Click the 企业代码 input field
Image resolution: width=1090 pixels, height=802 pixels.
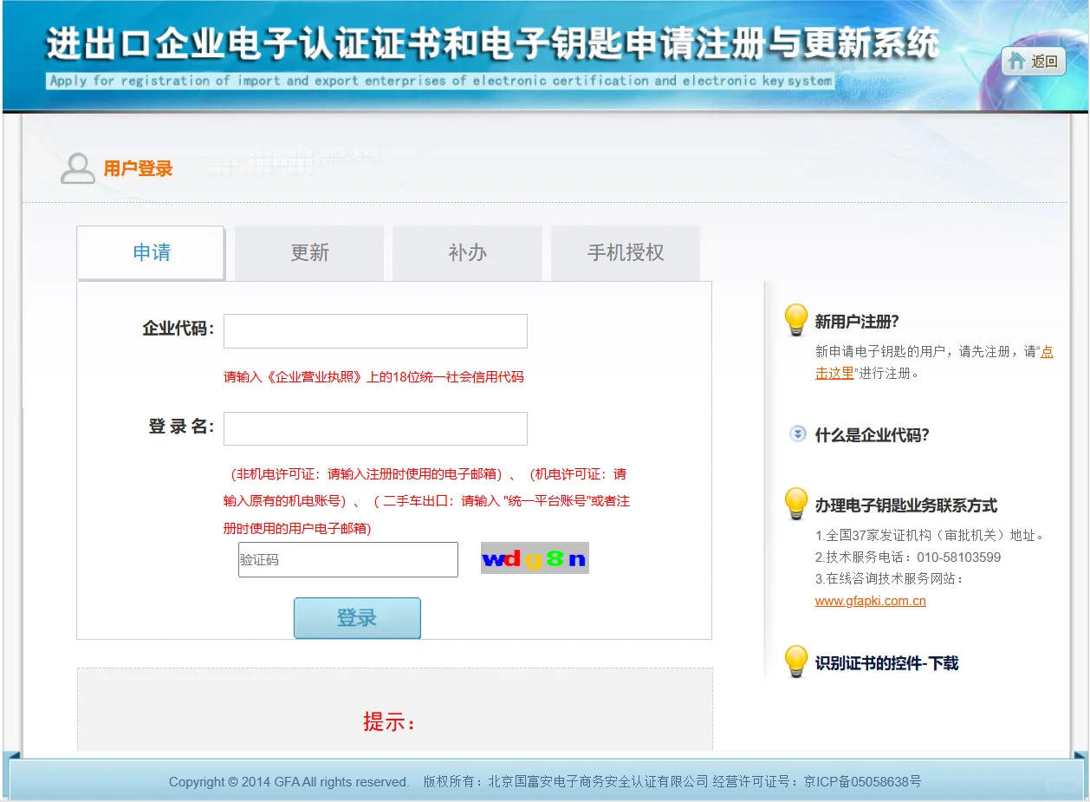375,330
